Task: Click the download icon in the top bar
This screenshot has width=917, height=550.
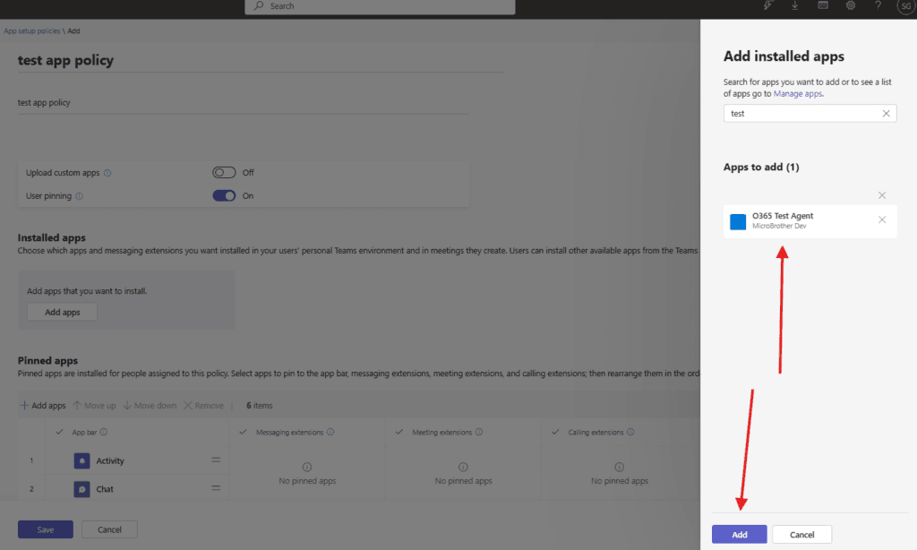Action: tap(794, 6)
